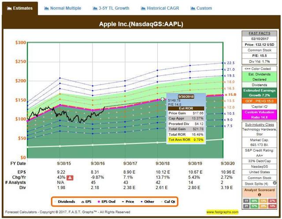Viewport: 282px width, 219px height.
Task: Select the Custom Valuation Ratio 14.8 swatch
Action: (260, 115)
